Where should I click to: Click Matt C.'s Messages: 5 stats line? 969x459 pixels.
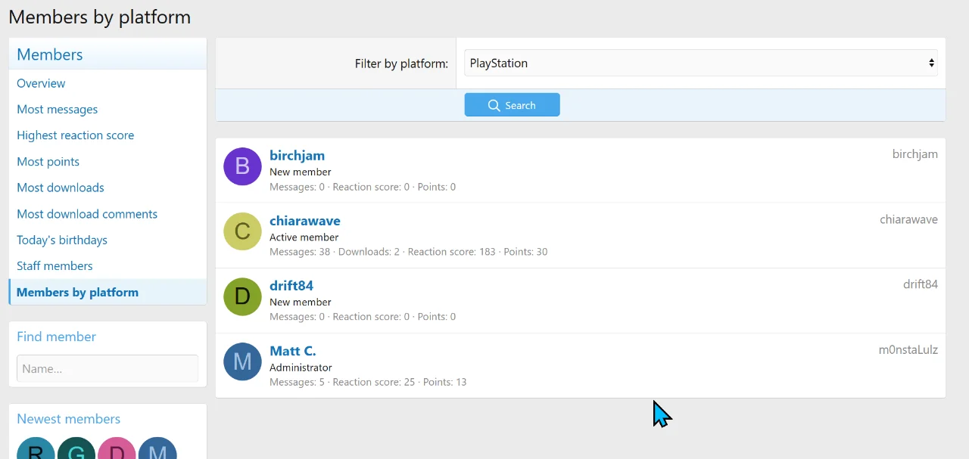click(x=368, y=382)
